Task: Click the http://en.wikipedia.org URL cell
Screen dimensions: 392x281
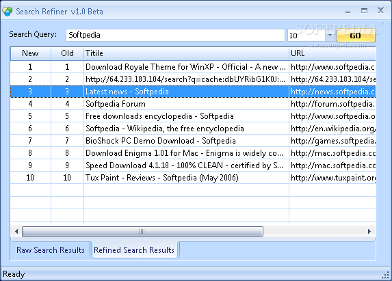Action: [x=332, y=129]
